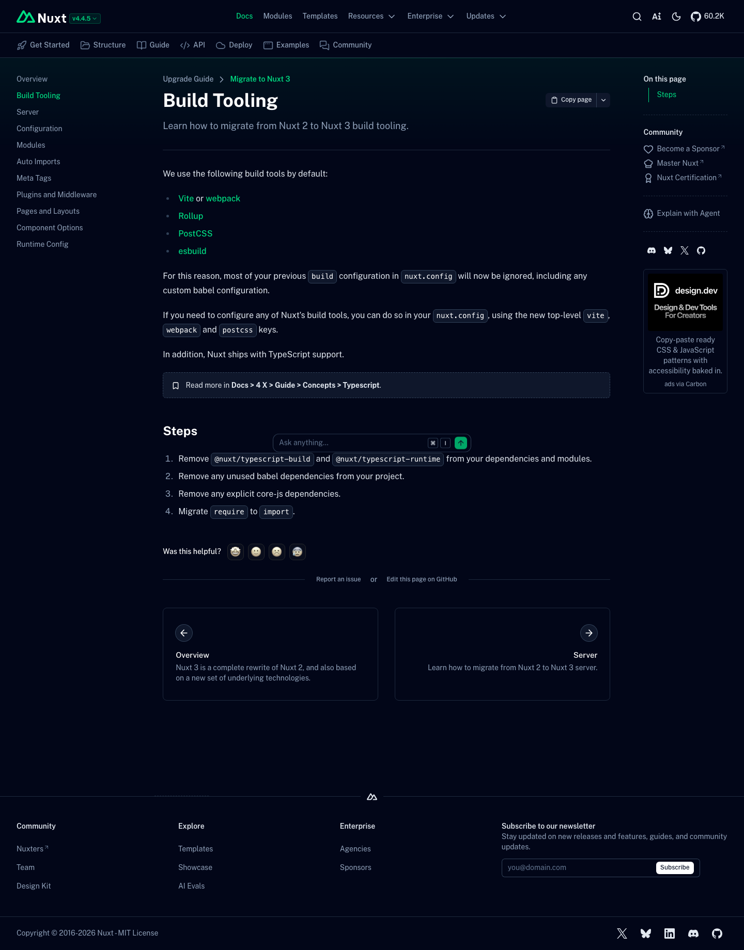Open GitHub repo with 60.2K stars

pyautogui.click(x=707, y=17)
